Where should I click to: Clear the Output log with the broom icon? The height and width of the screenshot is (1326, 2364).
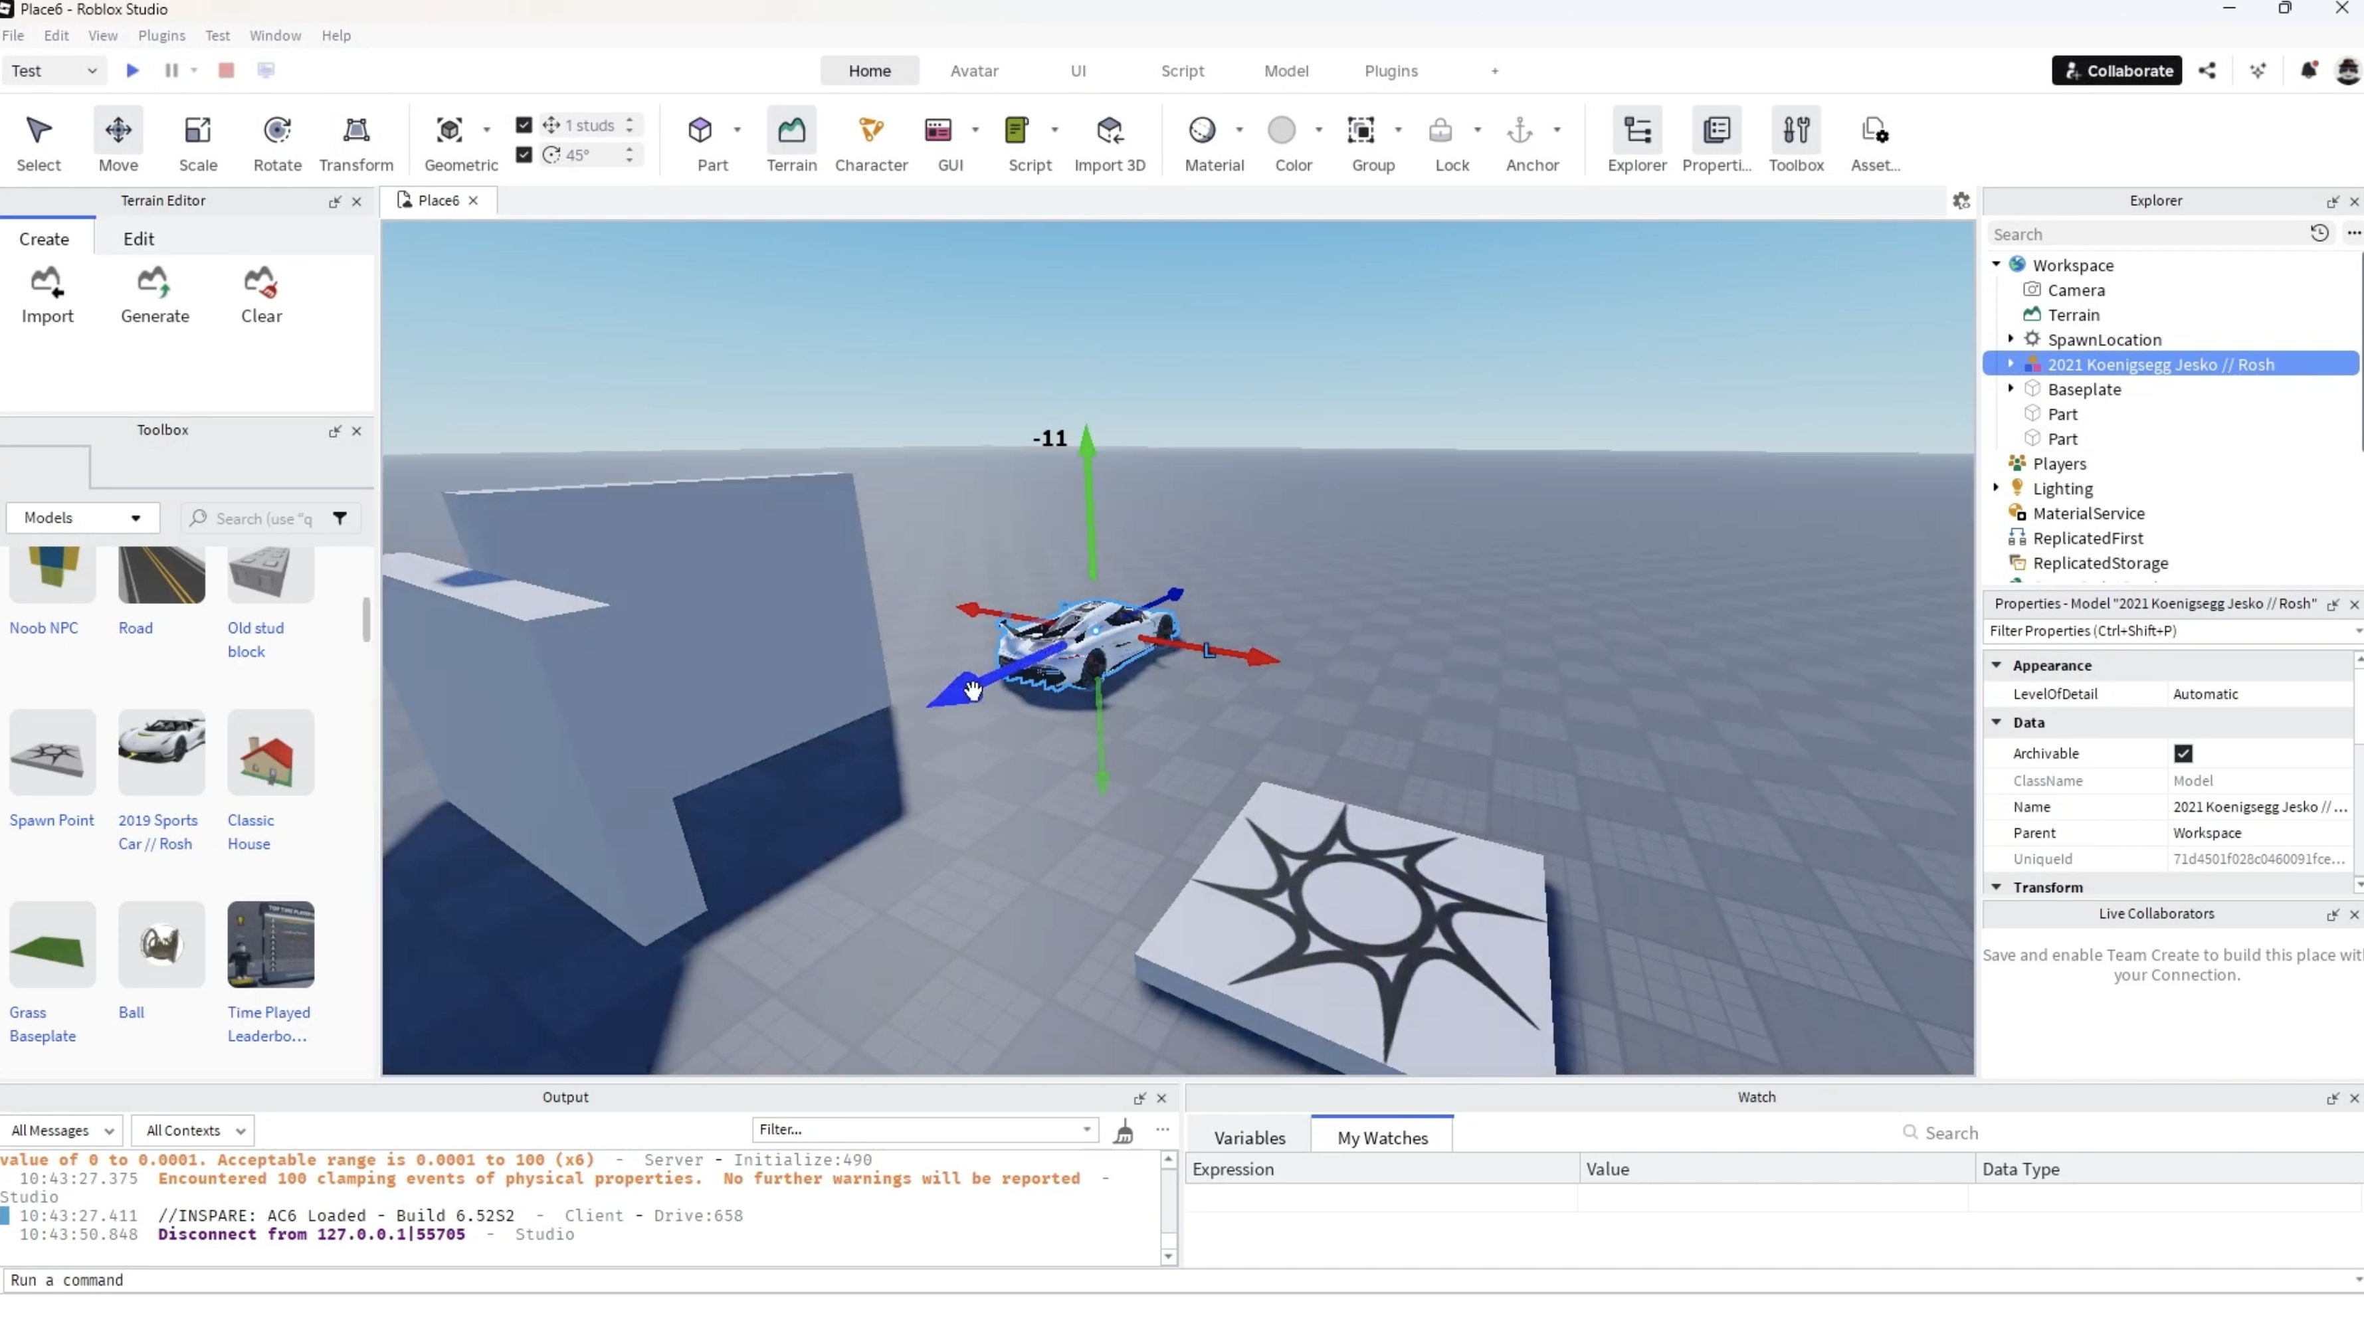tap(1124, 1131)
